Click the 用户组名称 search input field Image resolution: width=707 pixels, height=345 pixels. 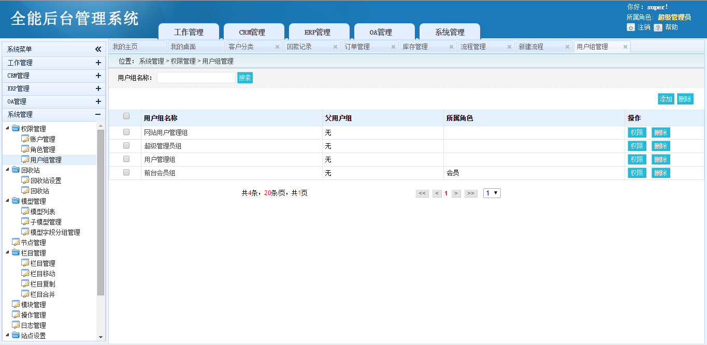coord(196,78)
